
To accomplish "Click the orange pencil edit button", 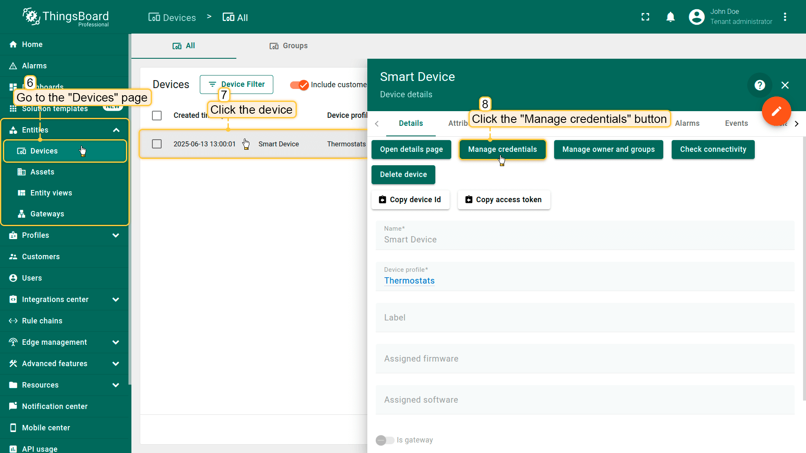I will (x=776, y=111).
